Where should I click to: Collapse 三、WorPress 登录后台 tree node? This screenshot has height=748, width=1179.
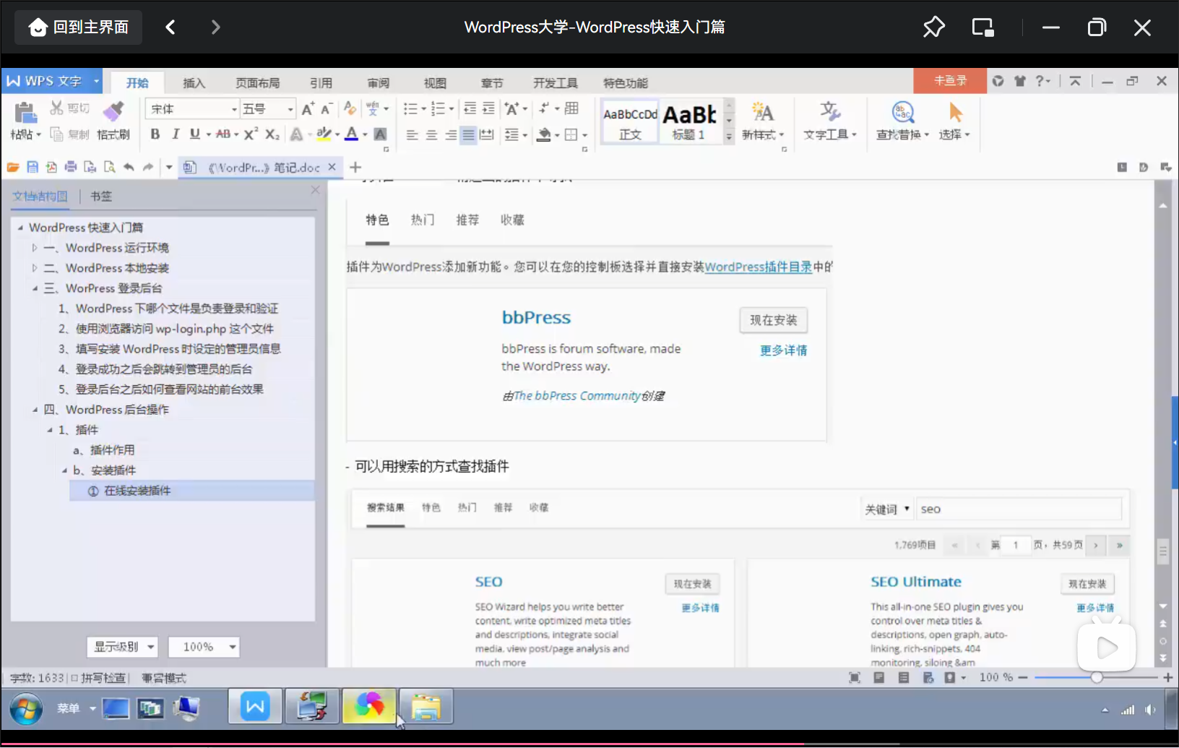click(x=34, y=288)
